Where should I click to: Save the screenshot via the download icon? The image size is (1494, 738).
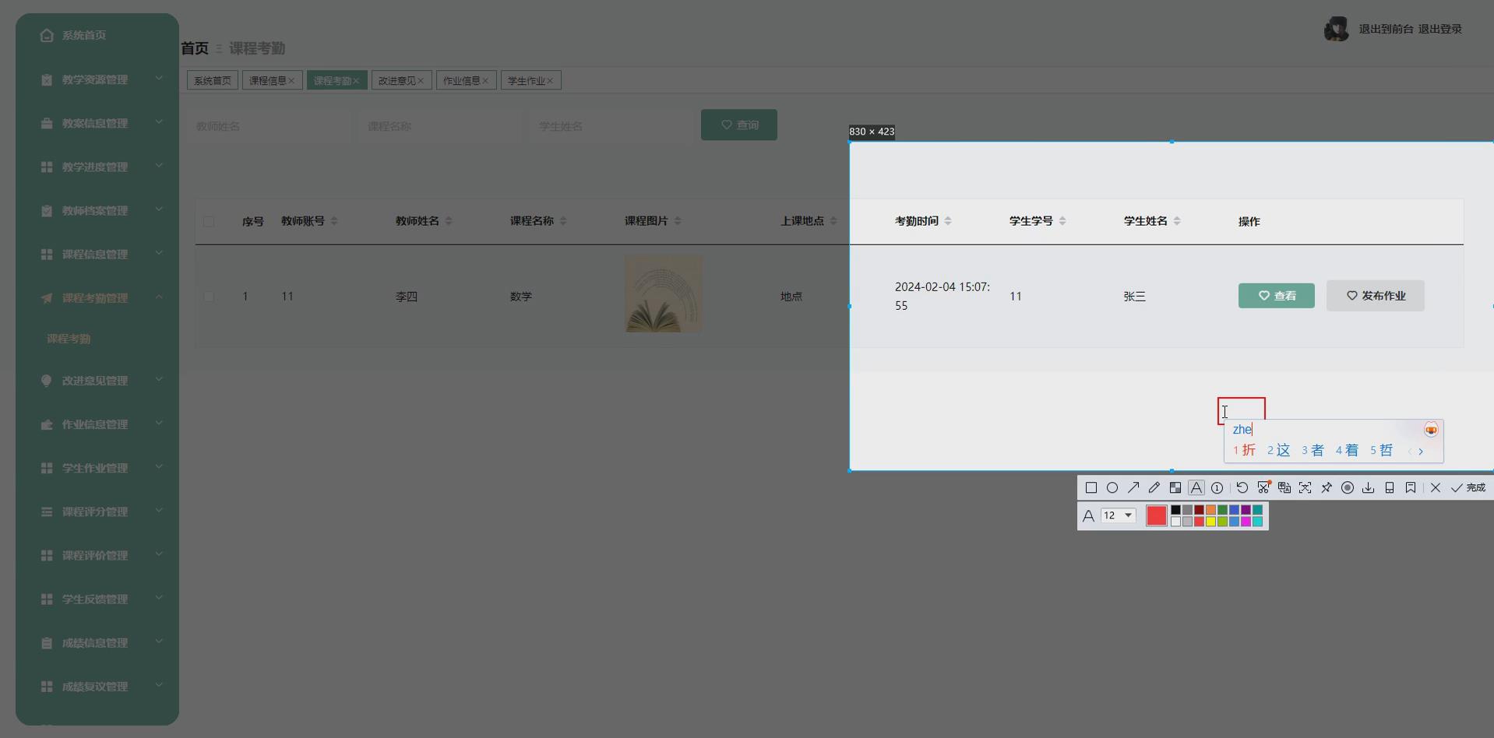(x=1369, y=487)
